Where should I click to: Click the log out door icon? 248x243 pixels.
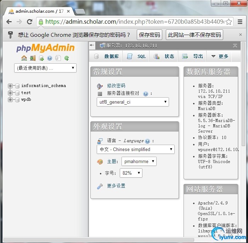point(33,58)
